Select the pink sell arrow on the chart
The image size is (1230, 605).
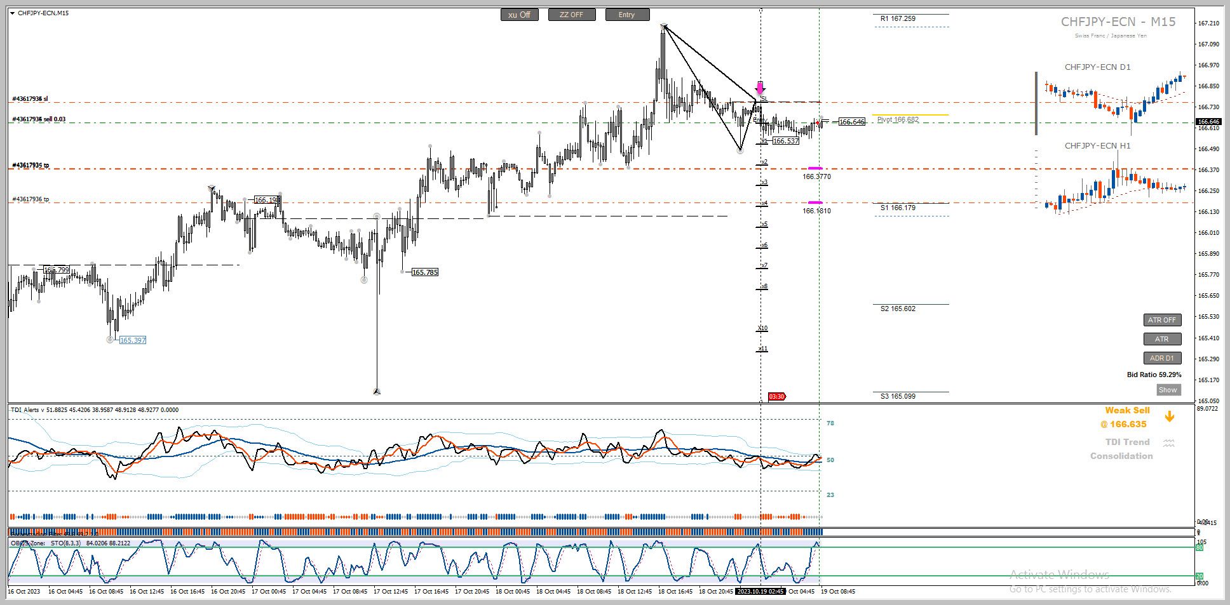760,88
